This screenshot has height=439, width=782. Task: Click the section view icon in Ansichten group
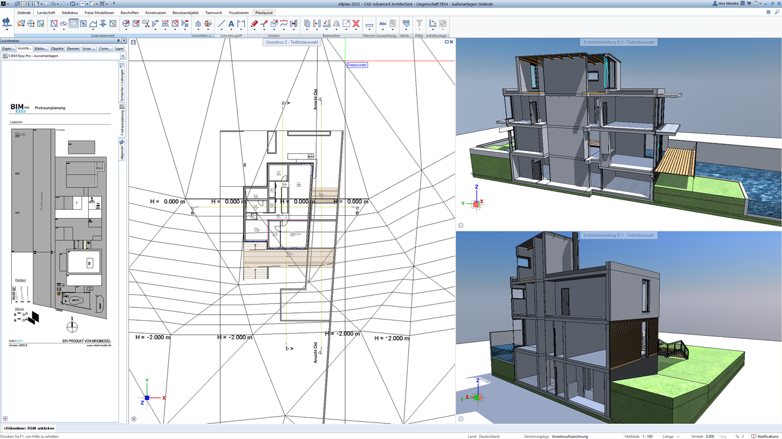coord(208,23)
